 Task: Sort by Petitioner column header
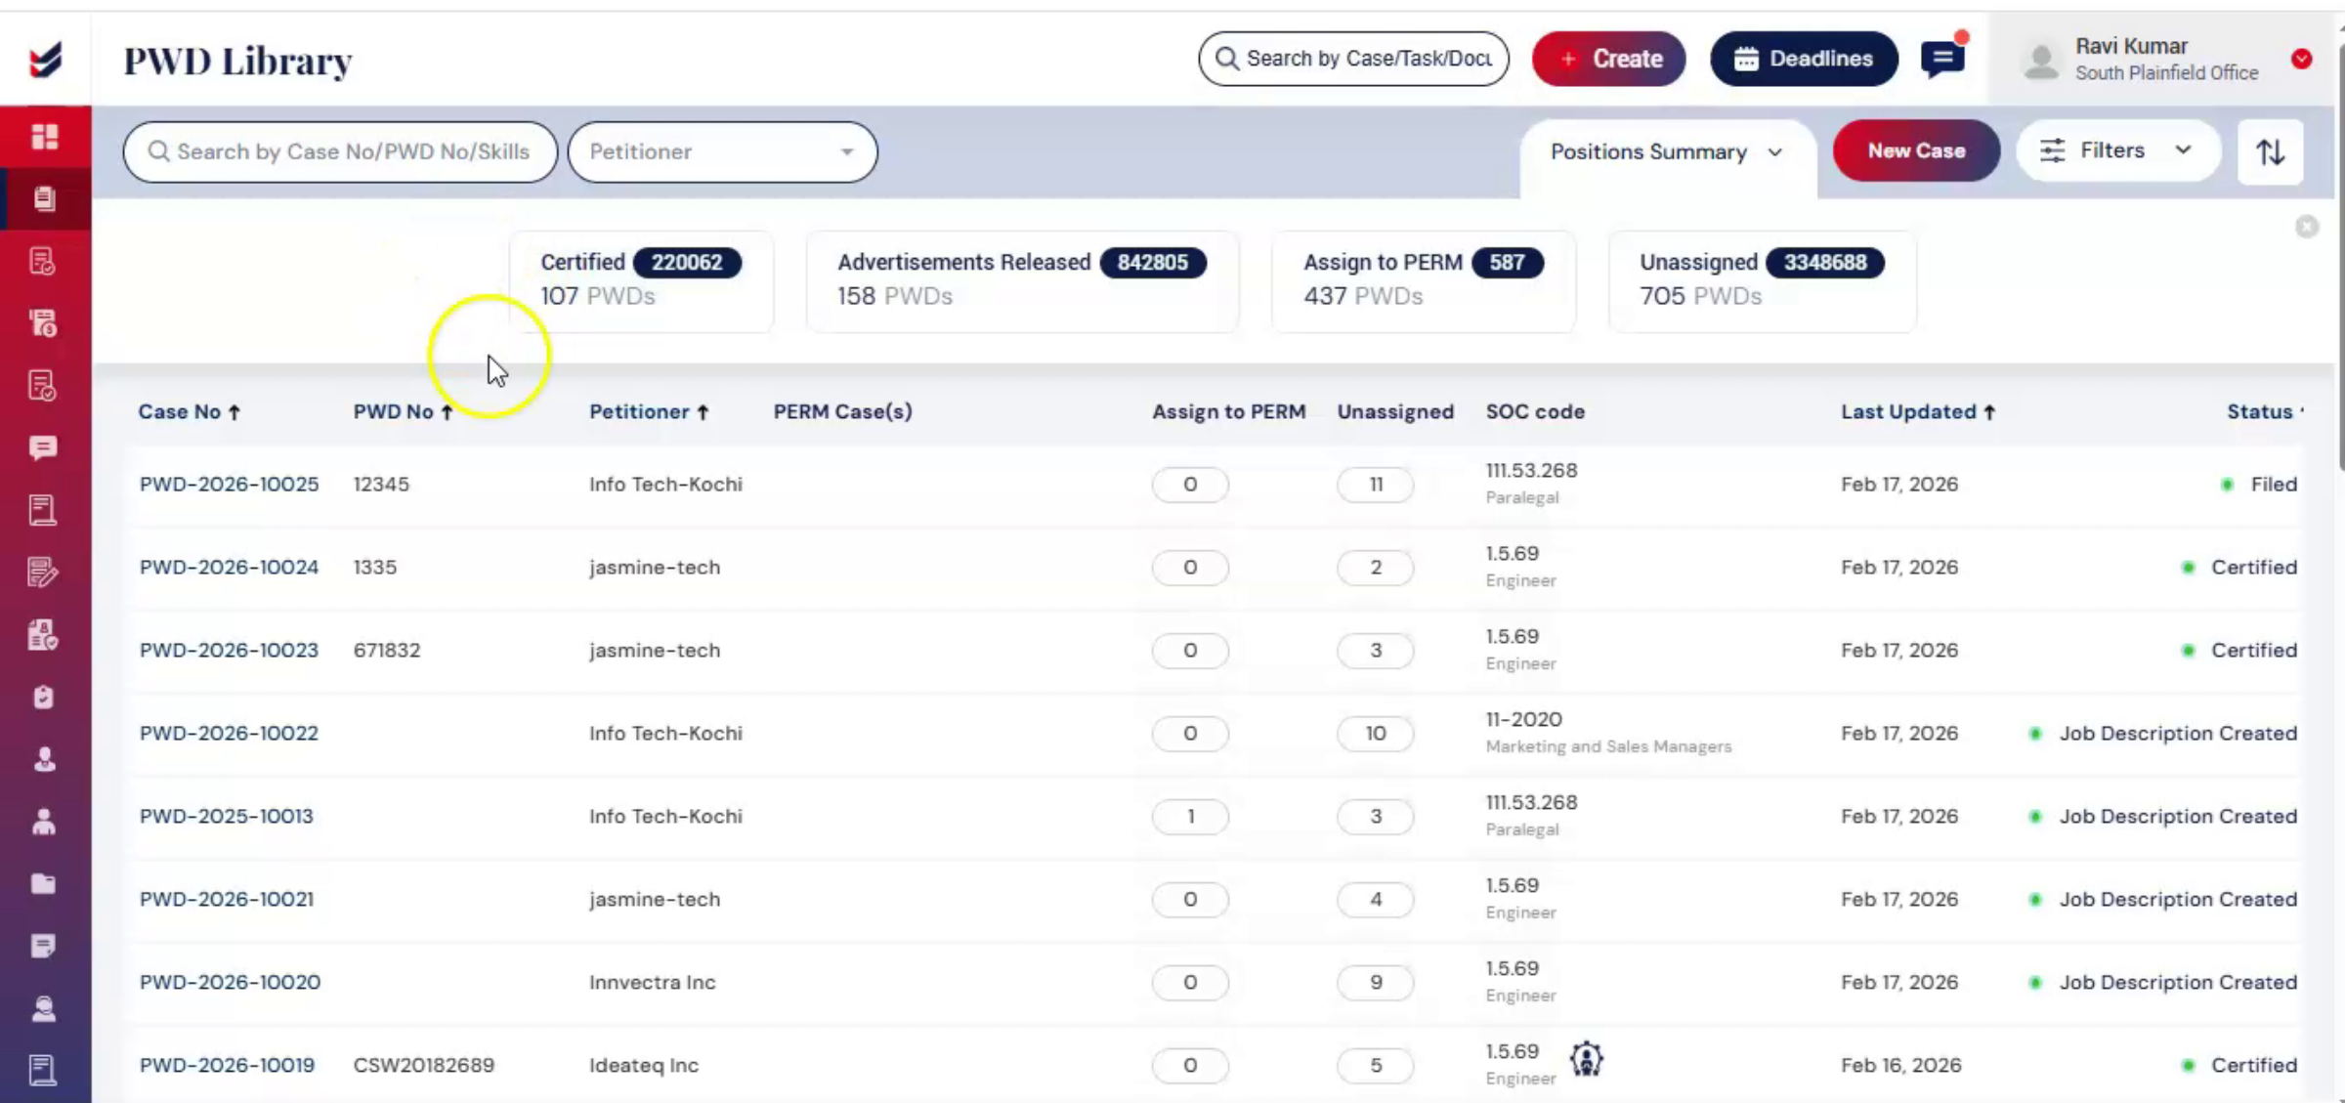coord(649,412)
